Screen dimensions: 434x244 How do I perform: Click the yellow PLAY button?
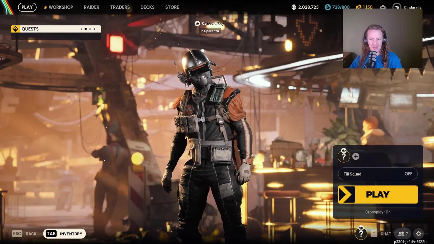(378, 195)
